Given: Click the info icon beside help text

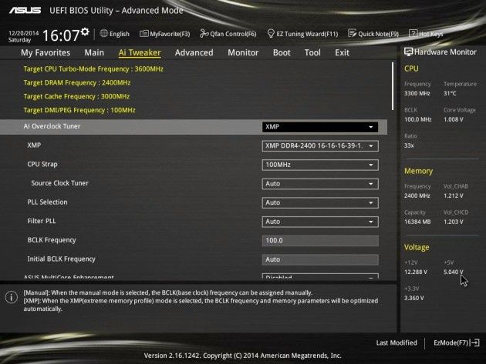Looking at the screenshot, I should tap(11, 298).
